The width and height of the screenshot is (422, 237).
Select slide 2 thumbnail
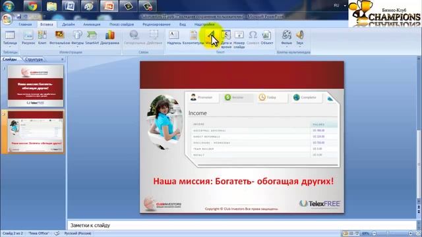36,132
